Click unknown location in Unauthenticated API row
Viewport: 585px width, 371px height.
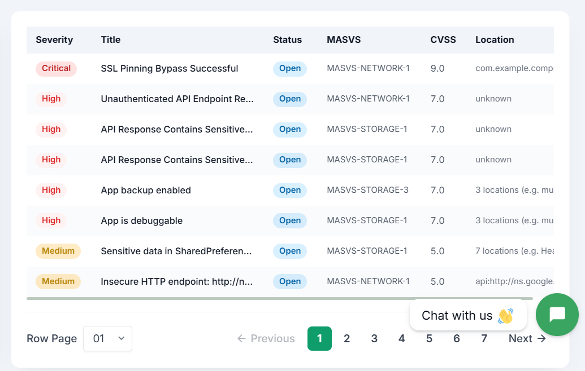coord(493,99)
